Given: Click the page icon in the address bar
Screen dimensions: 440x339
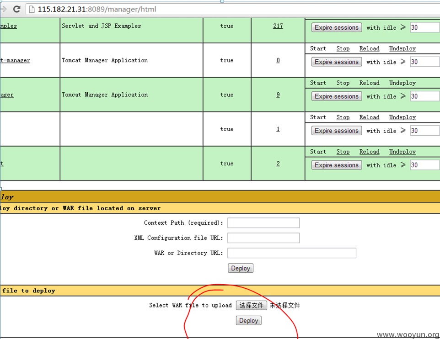Looking at the screenshot, I should pyautogui.click(x=32, y=9).
